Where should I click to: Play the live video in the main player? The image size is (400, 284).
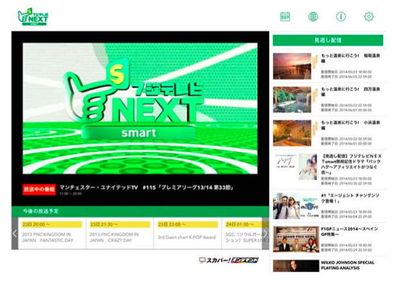pyautogui.click(x=140, y=109)
